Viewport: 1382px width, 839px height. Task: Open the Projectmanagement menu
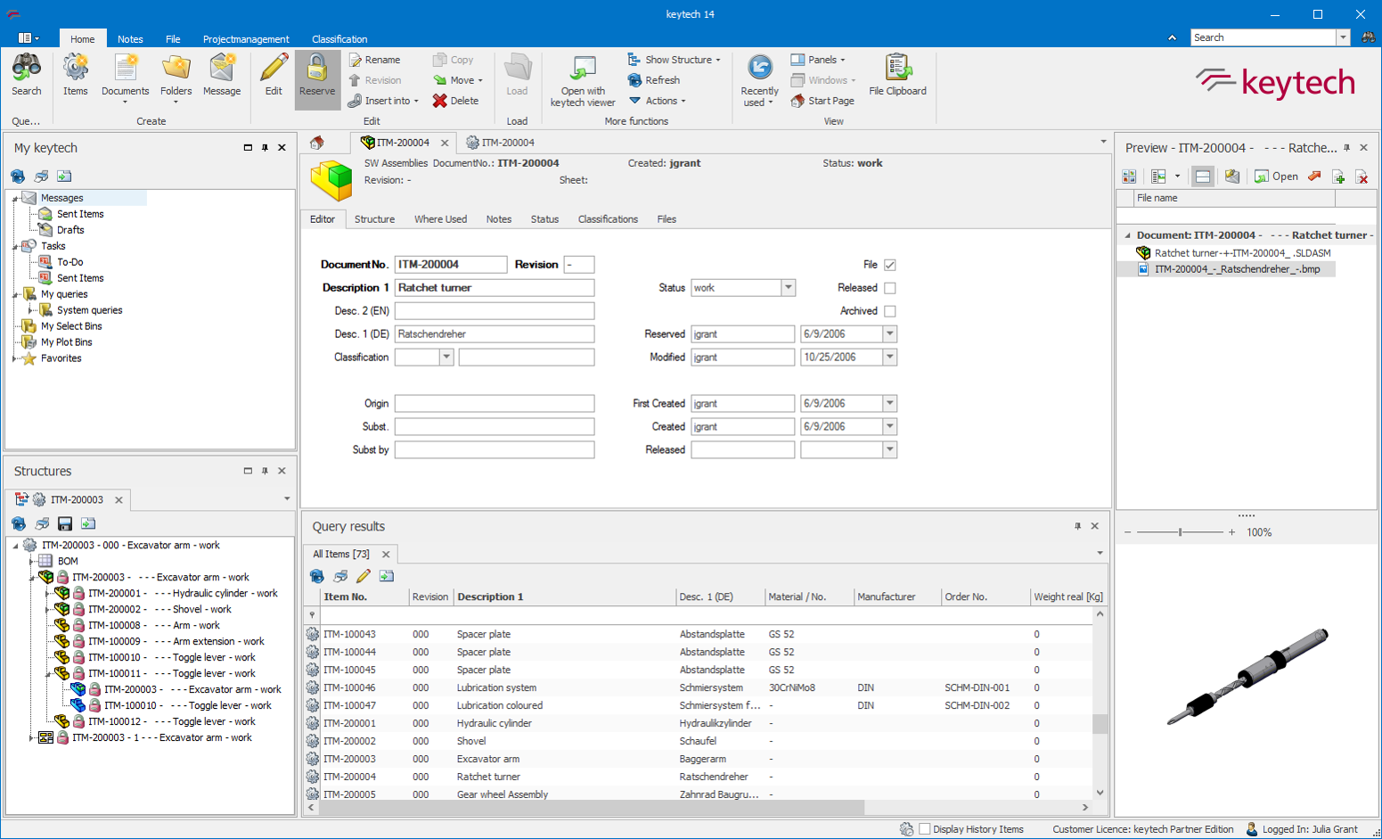(x=246, y=38)
